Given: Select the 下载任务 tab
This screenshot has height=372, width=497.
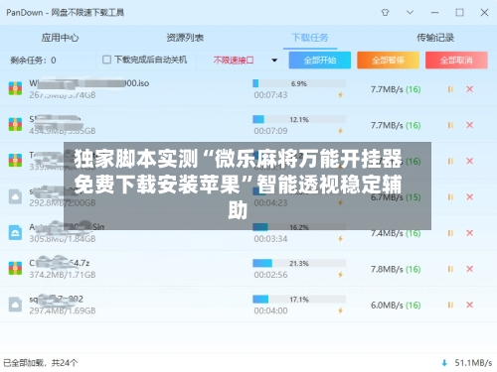Looking at the screenshot, I should [310, 38].
